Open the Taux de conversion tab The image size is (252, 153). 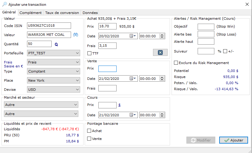(x=62, y=13)
